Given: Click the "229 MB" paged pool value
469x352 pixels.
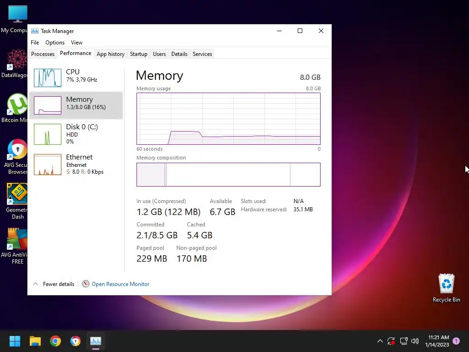Looking at the screenshot, I should [x=152, y=258].
